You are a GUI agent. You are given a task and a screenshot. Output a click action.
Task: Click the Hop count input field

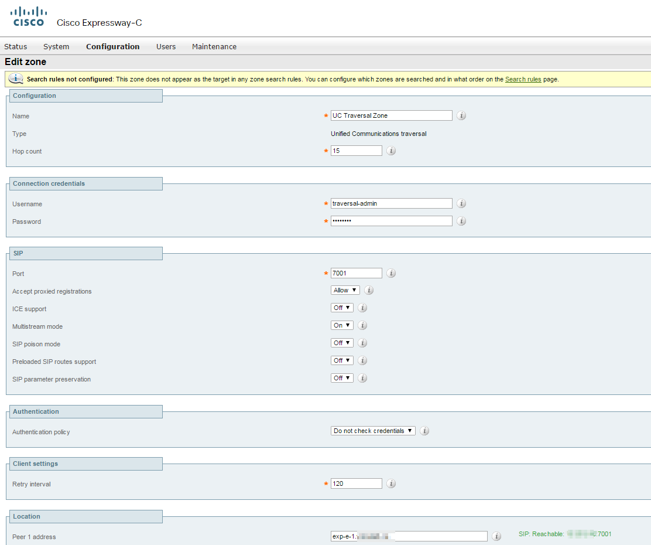click(356, 151)
